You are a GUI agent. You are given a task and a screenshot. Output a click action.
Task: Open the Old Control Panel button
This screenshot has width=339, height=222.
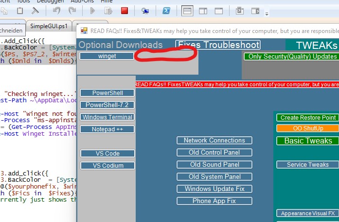(x=214, y=153)
